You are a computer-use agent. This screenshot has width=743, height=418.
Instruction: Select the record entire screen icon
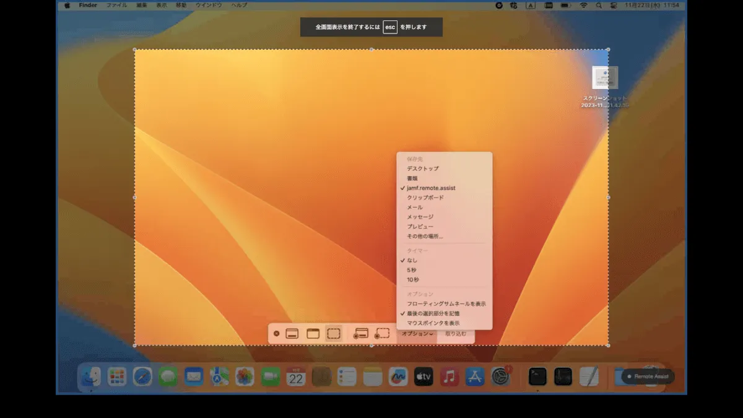tap(360, 334)
